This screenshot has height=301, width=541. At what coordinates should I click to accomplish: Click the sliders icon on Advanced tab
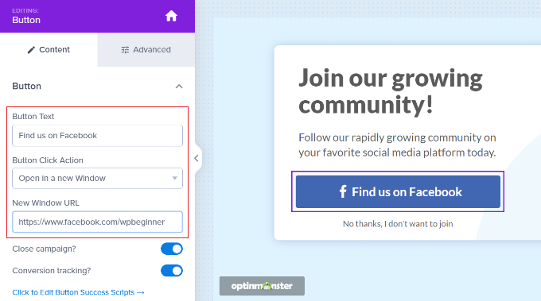tap(125, 50)
